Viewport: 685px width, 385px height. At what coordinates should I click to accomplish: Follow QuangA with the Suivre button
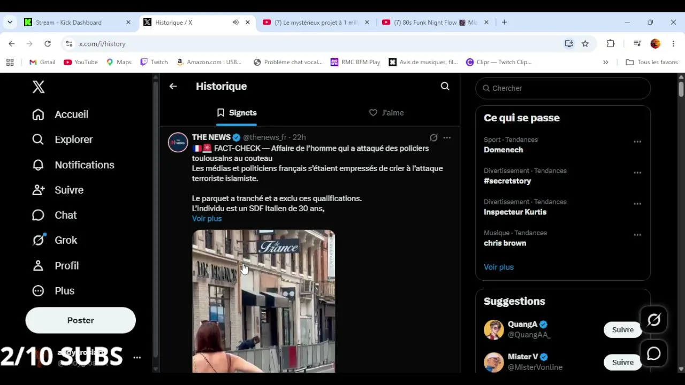click(623, 330)
